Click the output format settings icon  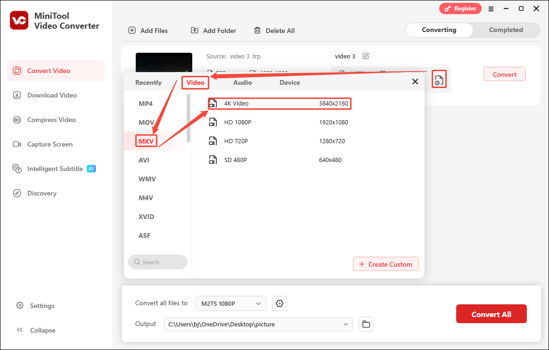439,80
